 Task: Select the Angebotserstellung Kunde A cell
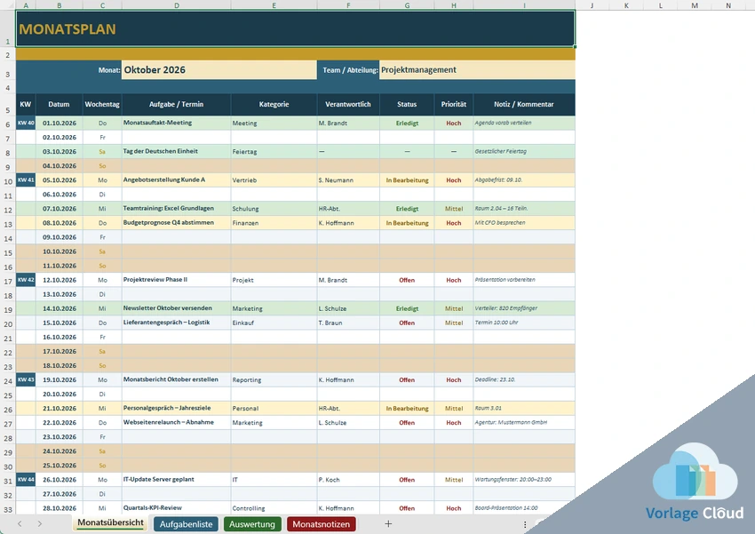pos(176,180)
